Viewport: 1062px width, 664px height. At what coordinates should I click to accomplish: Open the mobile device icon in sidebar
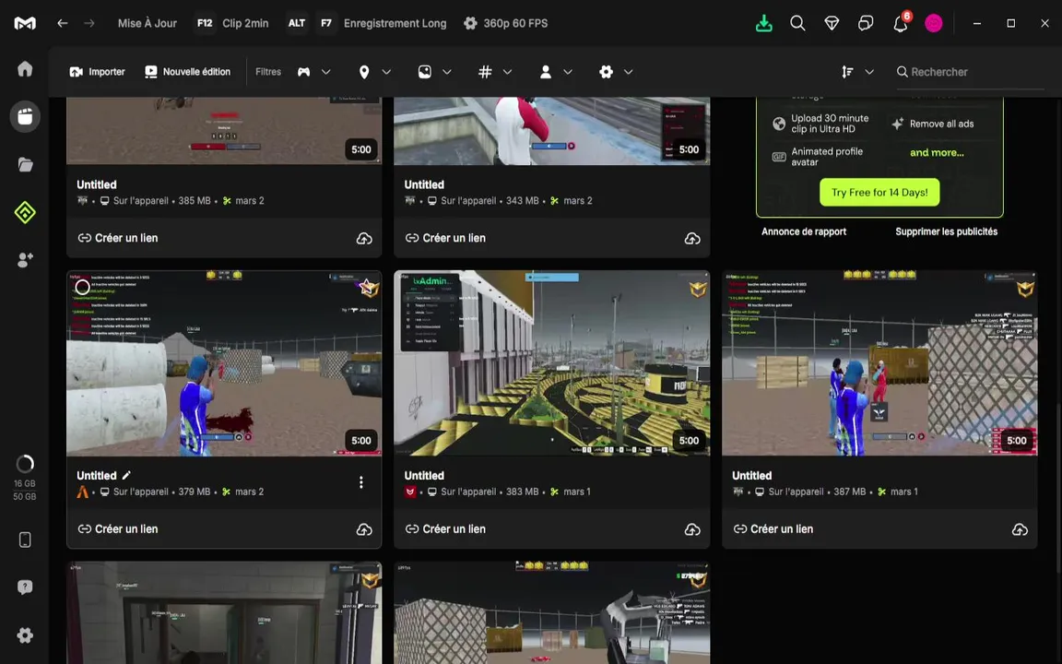[x=25, y=540]
